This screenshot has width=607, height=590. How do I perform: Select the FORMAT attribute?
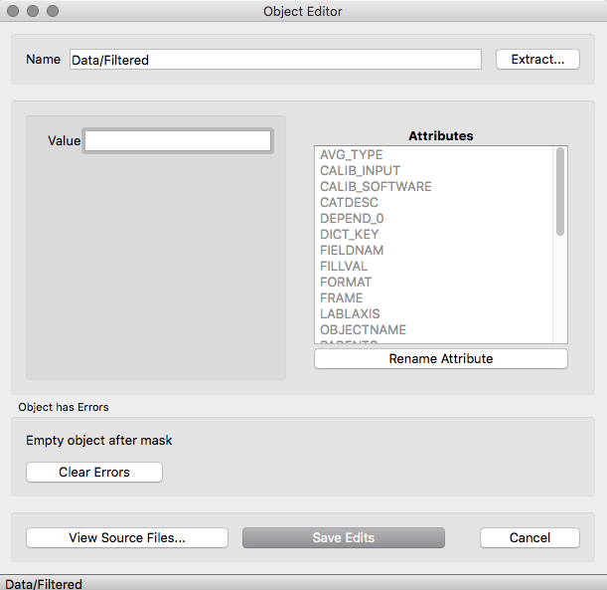coord(346,283)
